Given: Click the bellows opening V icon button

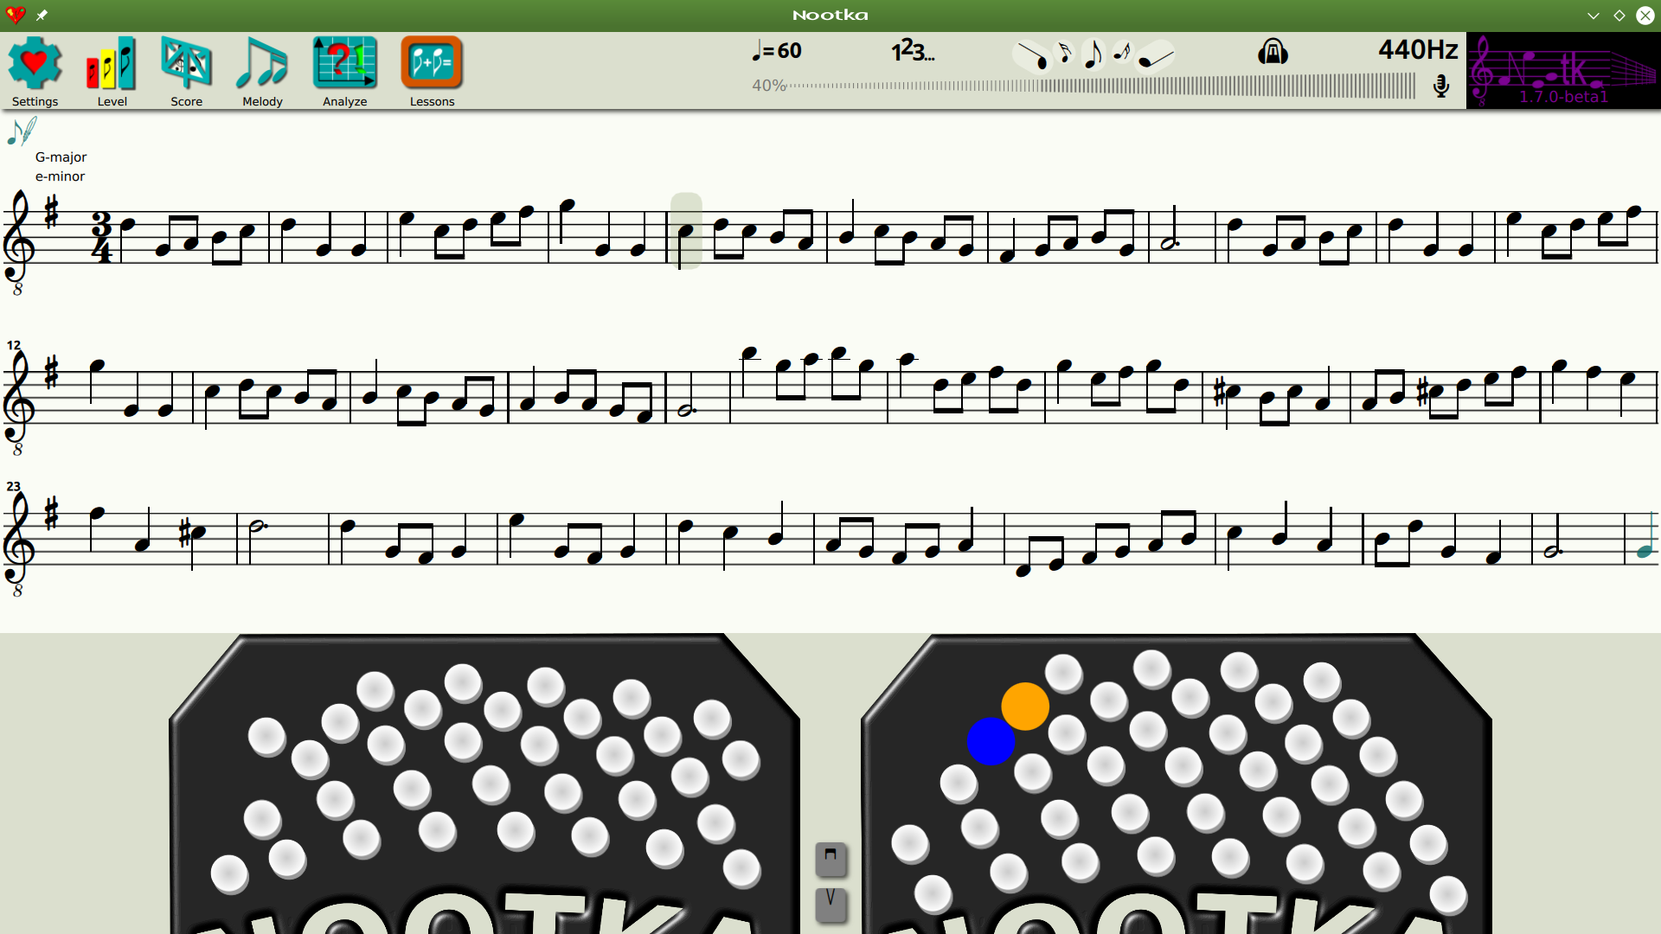Looking at the screenshot, I should (x=830, y=905).
